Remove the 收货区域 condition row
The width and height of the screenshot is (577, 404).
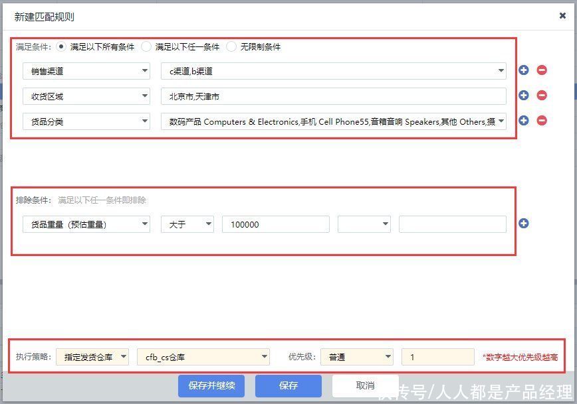pyautogui.click(x=542, y=96)
